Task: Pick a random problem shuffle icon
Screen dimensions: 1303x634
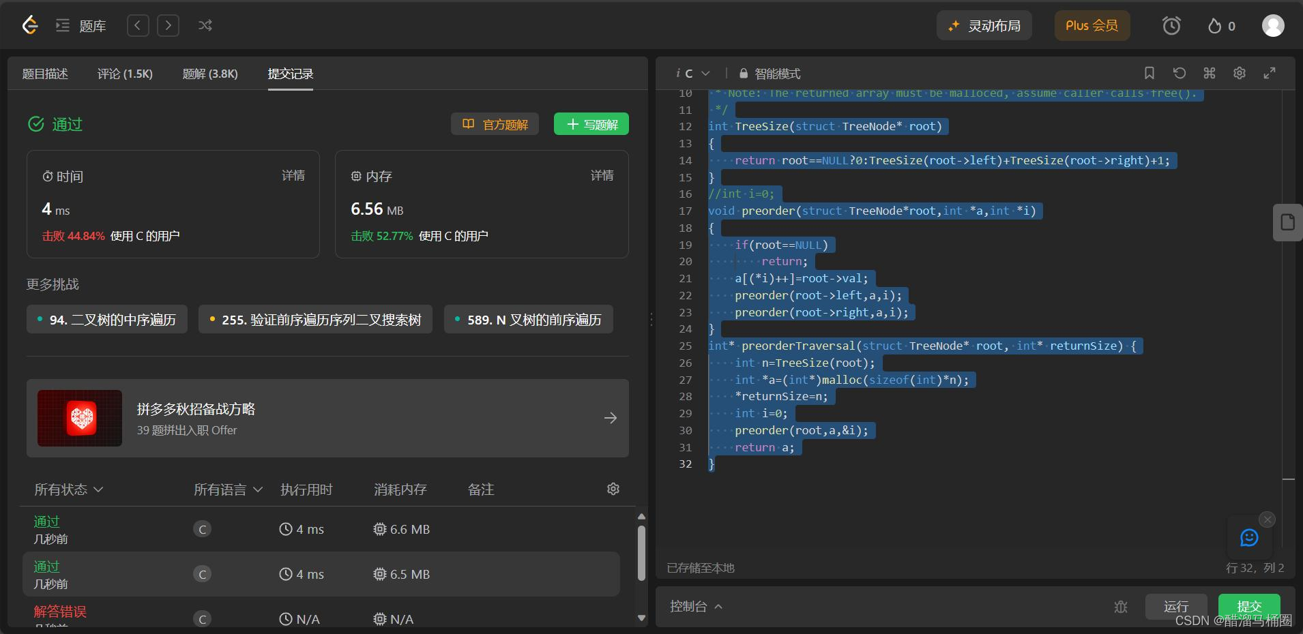Action: click(x=205, y=26)
